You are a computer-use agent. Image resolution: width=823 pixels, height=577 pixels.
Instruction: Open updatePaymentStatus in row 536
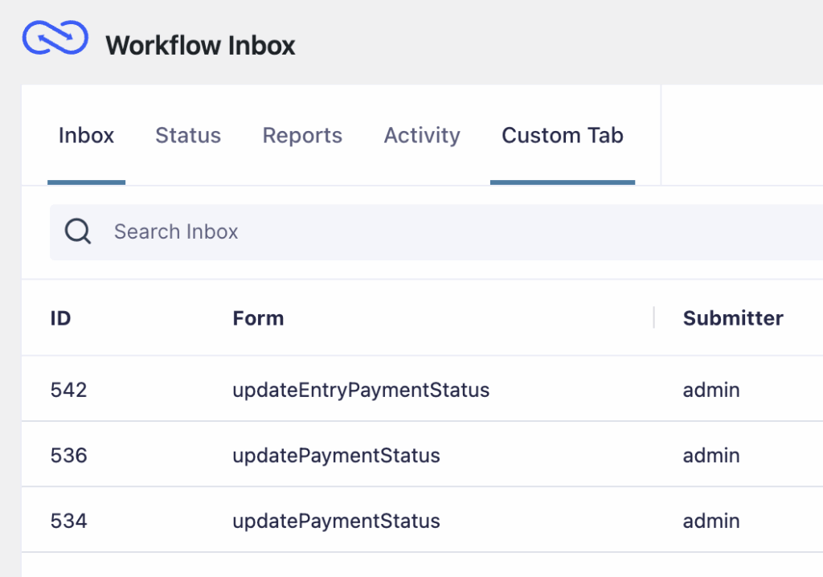[x=336, y=456]
